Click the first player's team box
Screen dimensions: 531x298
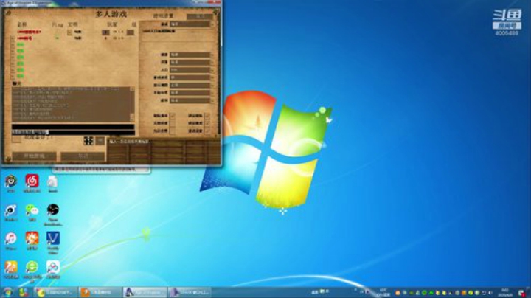point(131,32)
